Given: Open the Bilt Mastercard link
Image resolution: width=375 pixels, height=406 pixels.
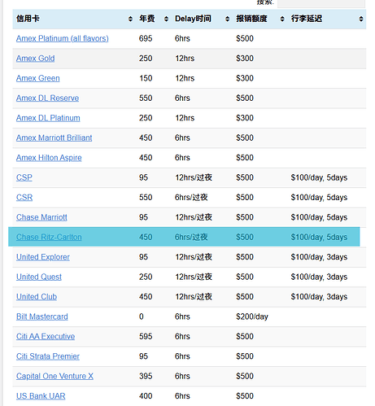Looking at the screenshot, I should coord(42,317).
